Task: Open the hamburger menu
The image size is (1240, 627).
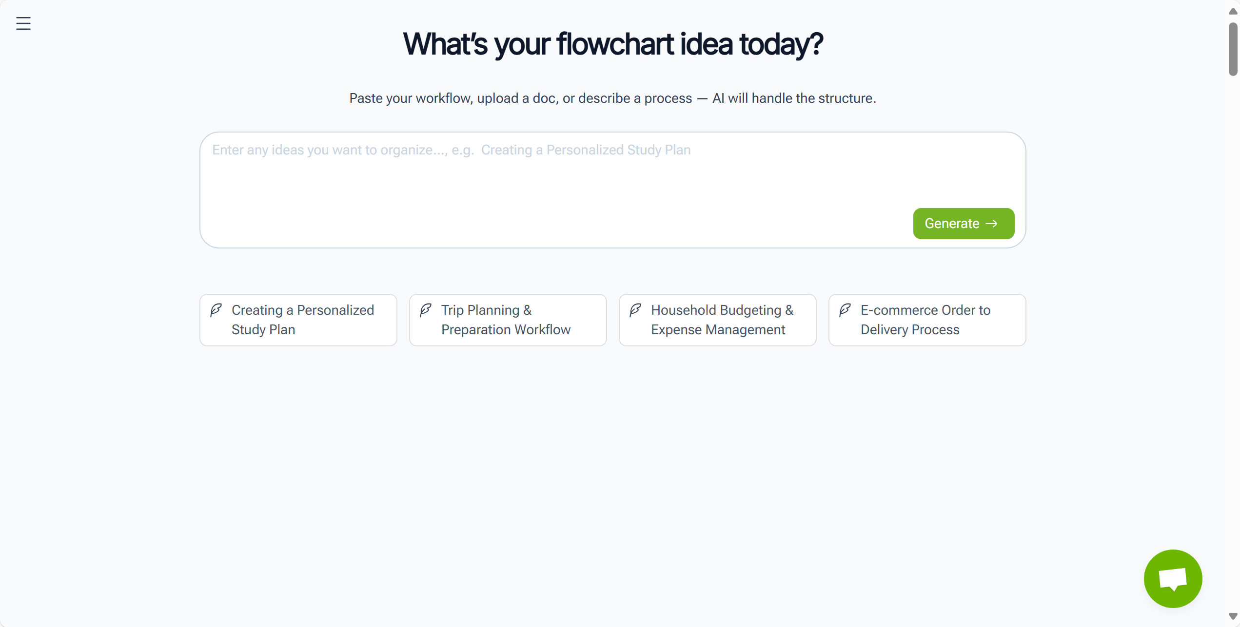Action: [23, 23]
